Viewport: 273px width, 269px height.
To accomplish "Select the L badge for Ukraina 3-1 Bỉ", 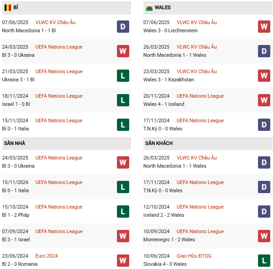I will [x=123, y=75].
